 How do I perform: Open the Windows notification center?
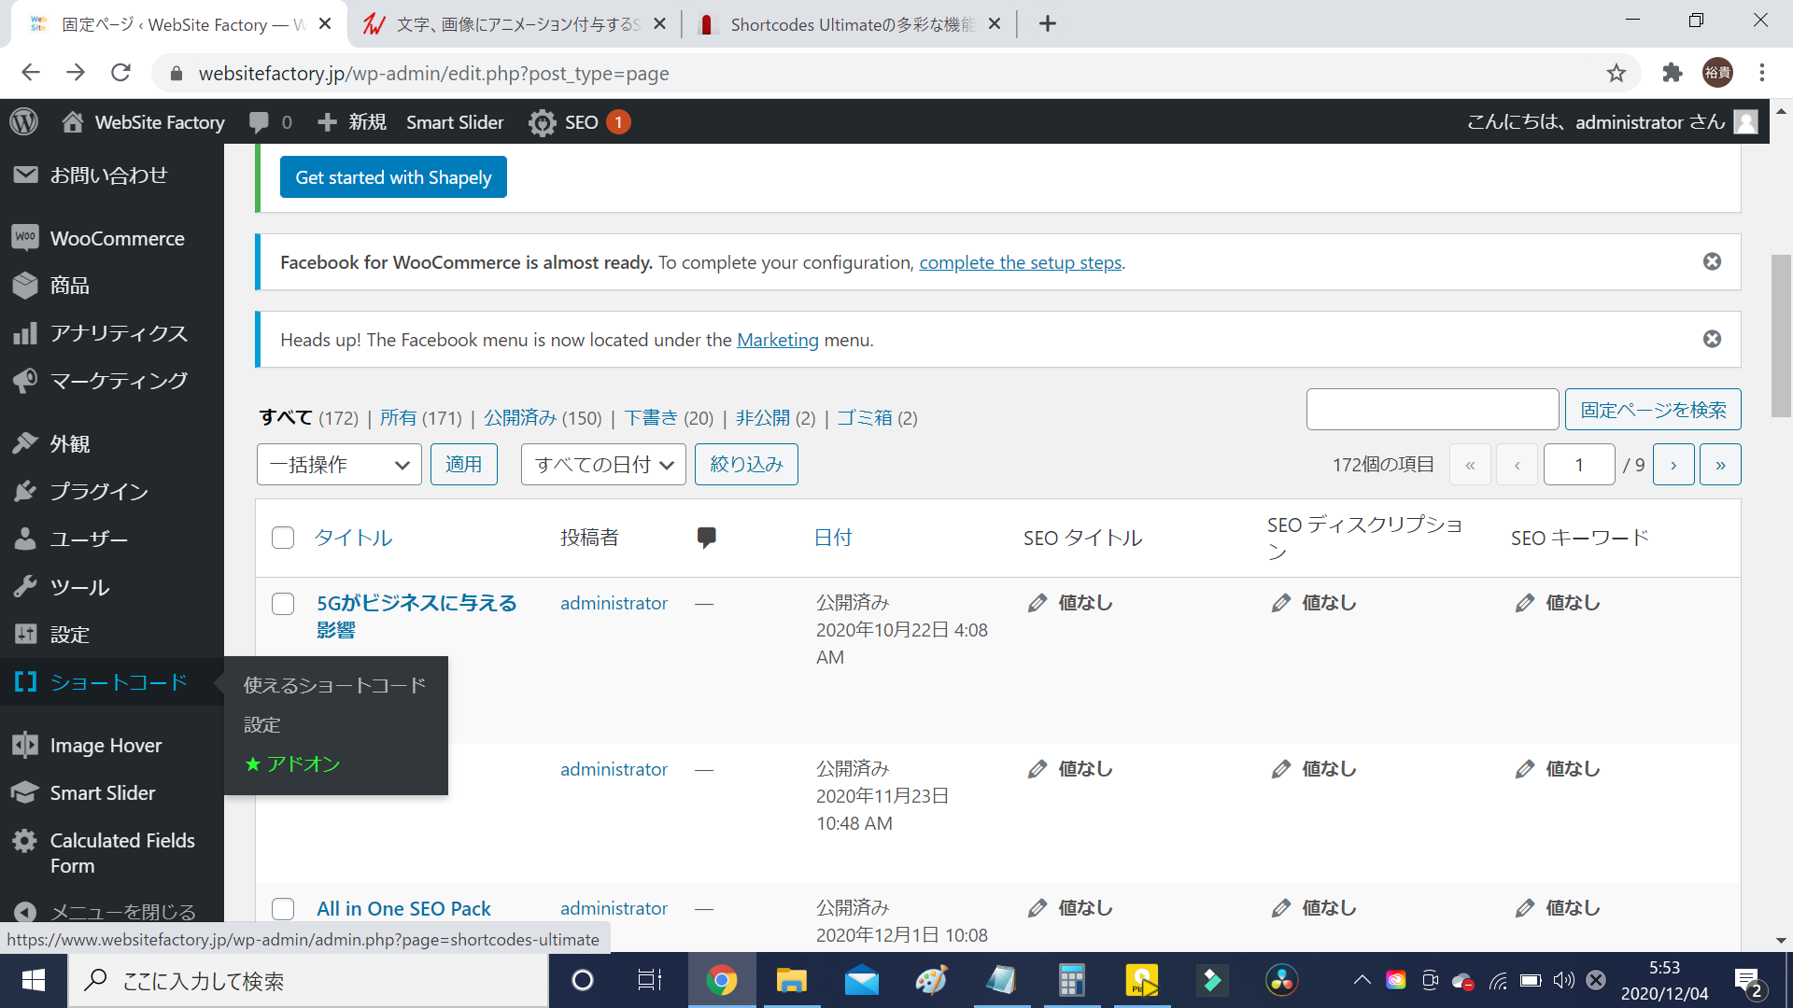[1749, 980]
